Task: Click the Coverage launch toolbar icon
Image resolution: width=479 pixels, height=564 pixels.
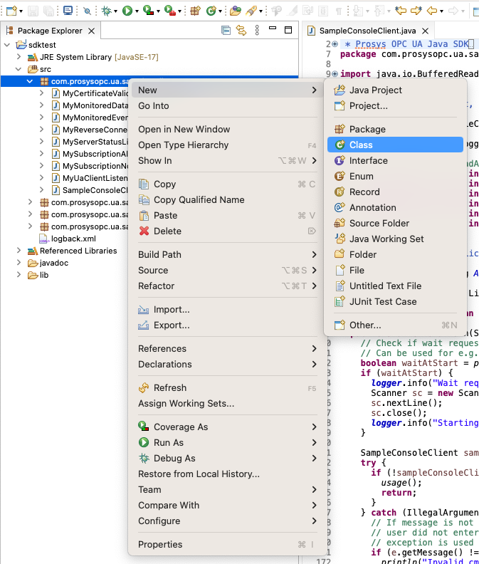Action: pyautogui.click(x=149, y=11)
